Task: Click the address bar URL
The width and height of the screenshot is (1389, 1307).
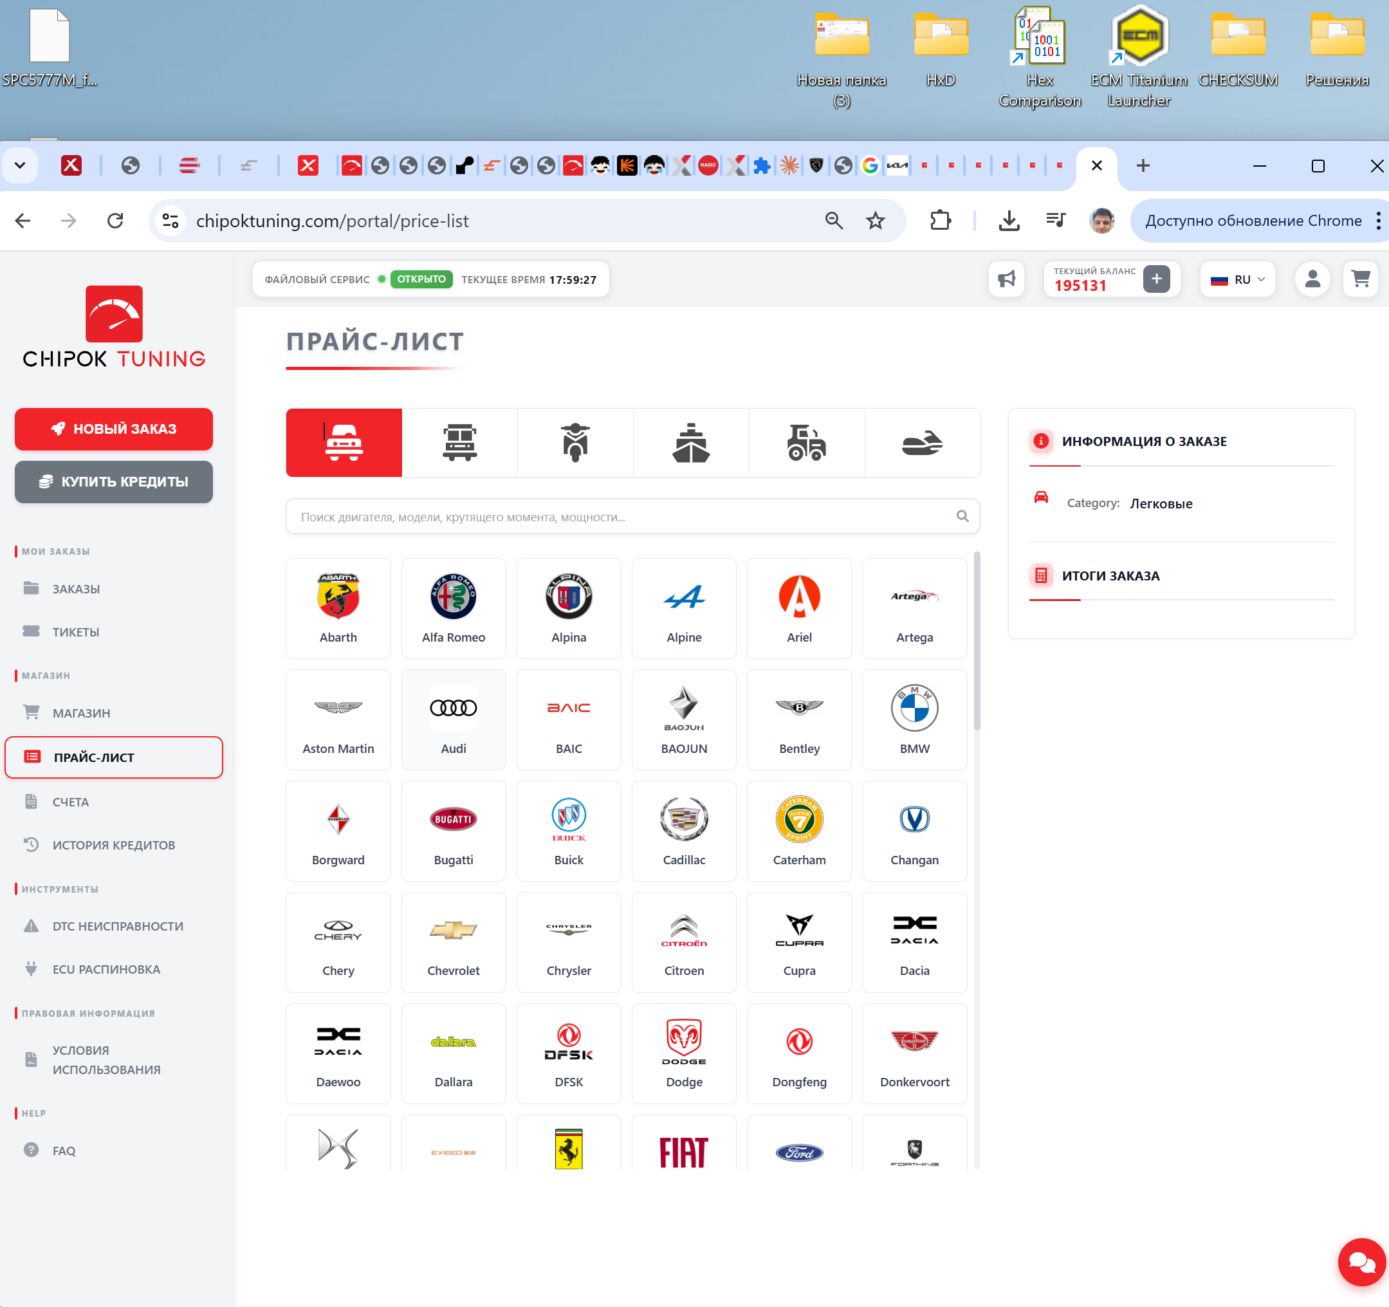Action: click(333, 221)
